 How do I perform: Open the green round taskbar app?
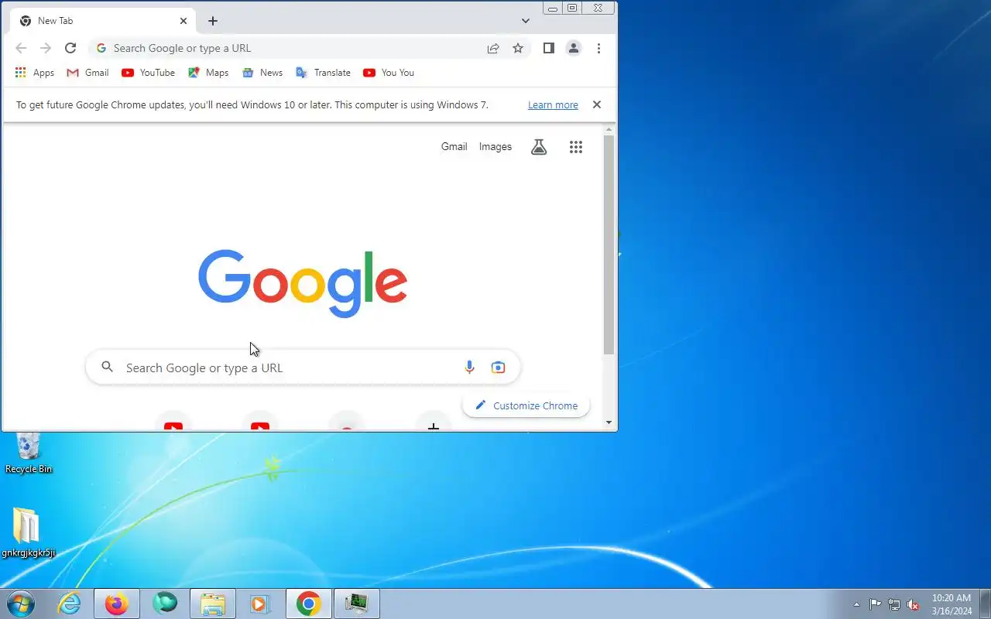[x=165, y=604]
